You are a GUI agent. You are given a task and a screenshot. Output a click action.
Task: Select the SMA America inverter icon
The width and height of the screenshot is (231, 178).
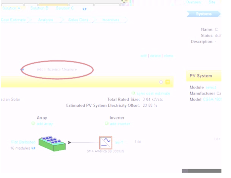(106, 143)
